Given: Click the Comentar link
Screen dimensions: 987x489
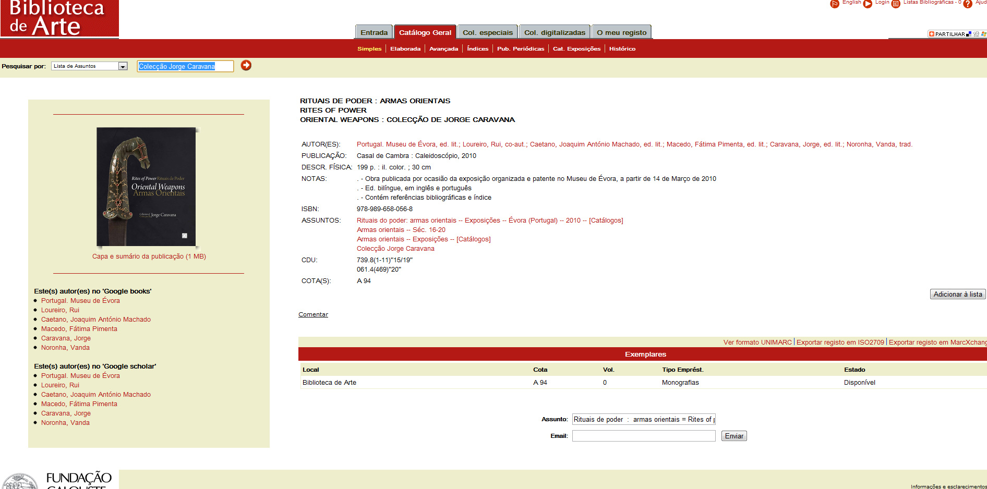Looking at the screenshot, I should (313, 314).
